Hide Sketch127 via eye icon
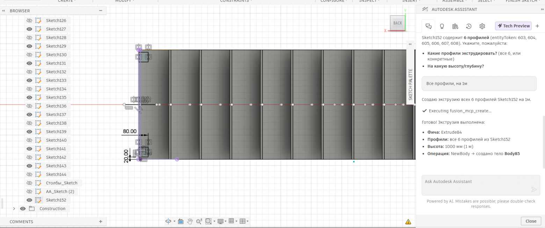Screen dimensions: 545x228 [29, 29]
